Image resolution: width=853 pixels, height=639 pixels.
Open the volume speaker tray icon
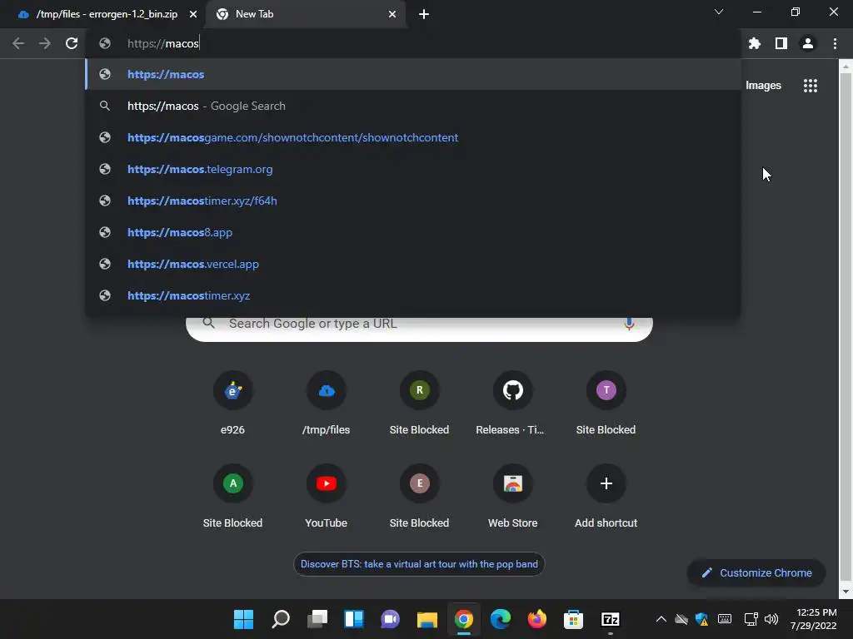771,619
